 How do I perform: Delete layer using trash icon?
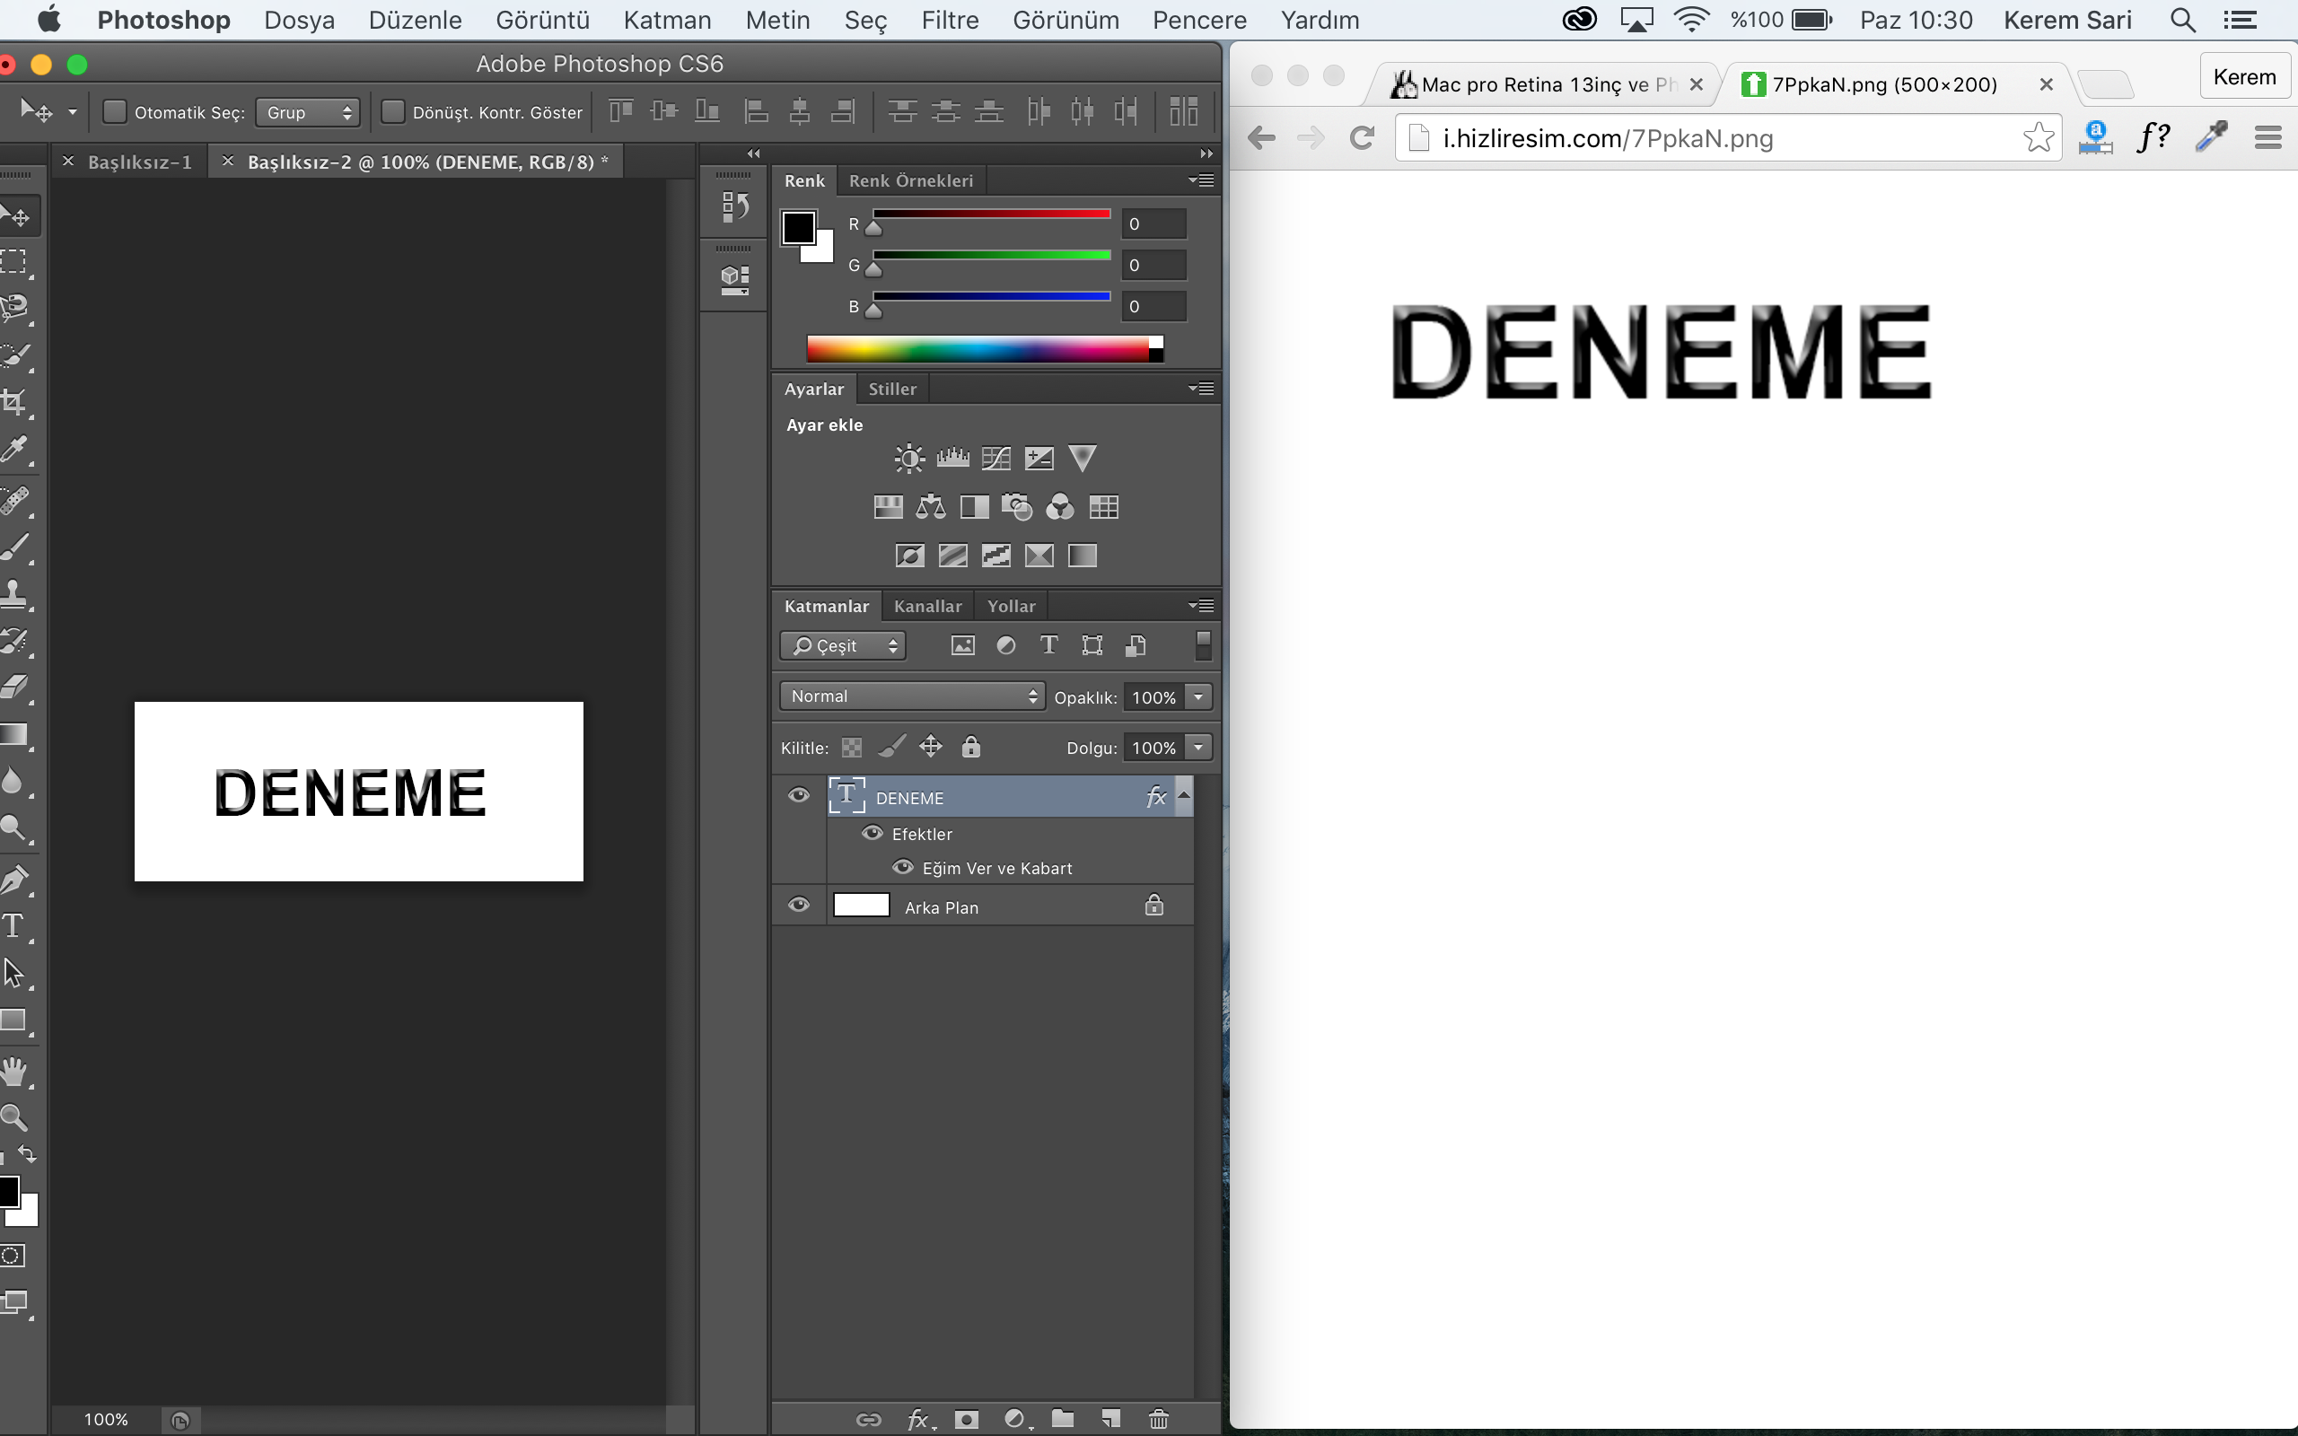pos(1159,1419)
